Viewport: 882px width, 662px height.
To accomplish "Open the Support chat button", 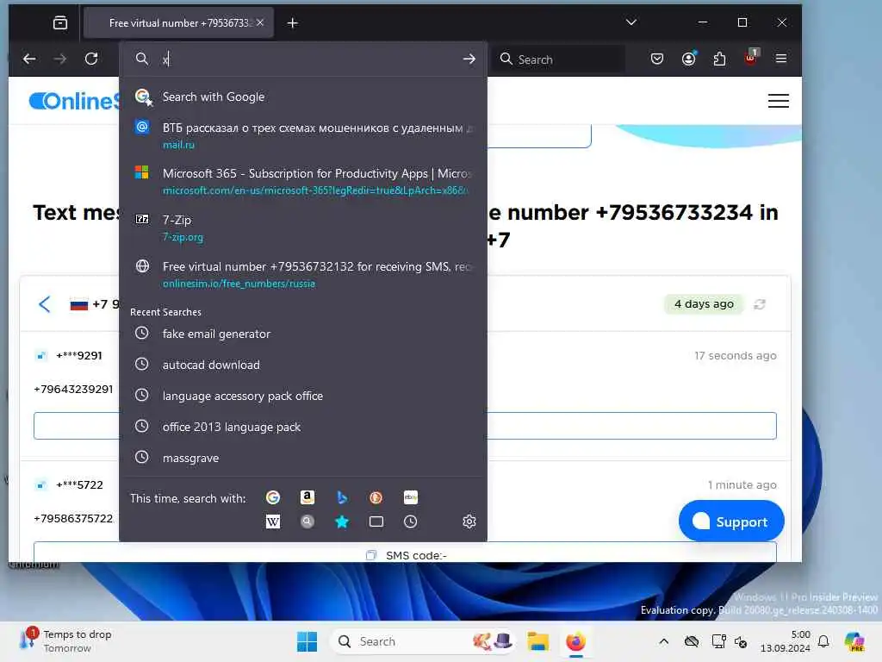I will pos(730,521).
